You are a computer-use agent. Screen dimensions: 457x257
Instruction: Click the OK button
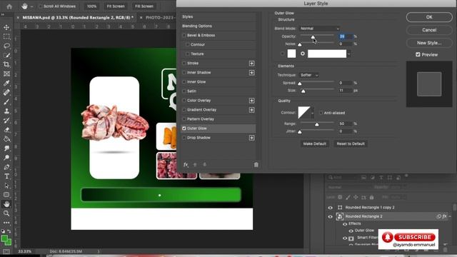pyautogui.click(x=429, y=17)
